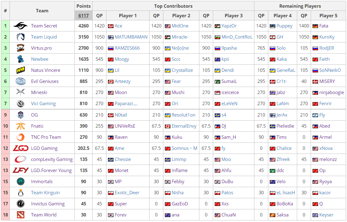Viewport: 347px width, 222px height.
Task: Open player Puppey's profile link
Action: click(x=284, y=26)
